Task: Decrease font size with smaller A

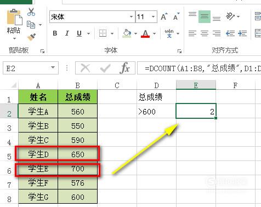Action: click(x=176, y=17)
